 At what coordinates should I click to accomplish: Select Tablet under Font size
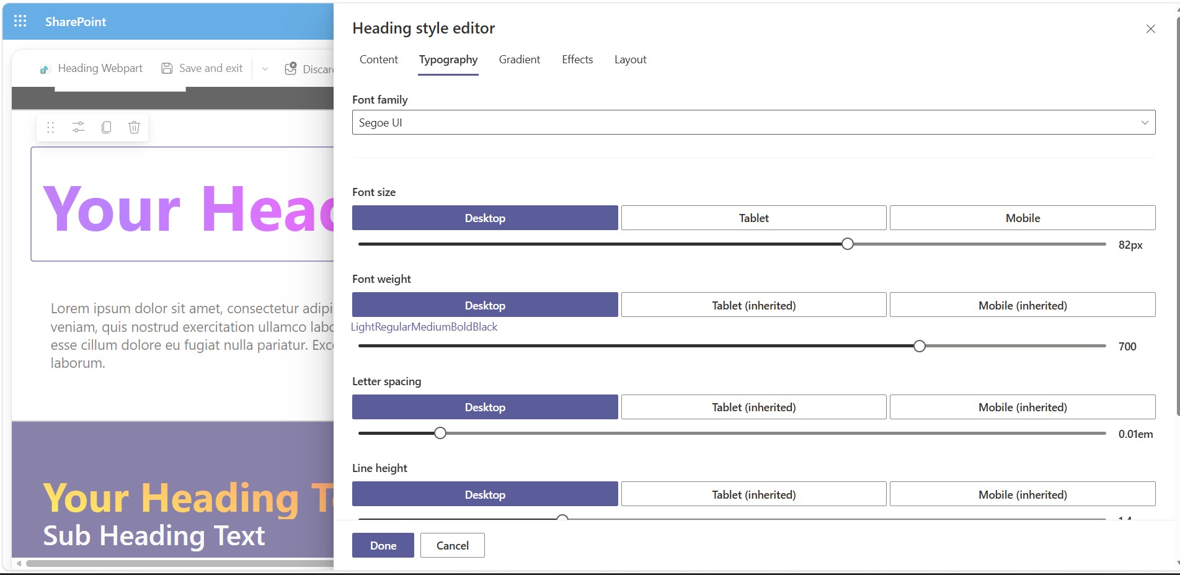click(753, 218)
